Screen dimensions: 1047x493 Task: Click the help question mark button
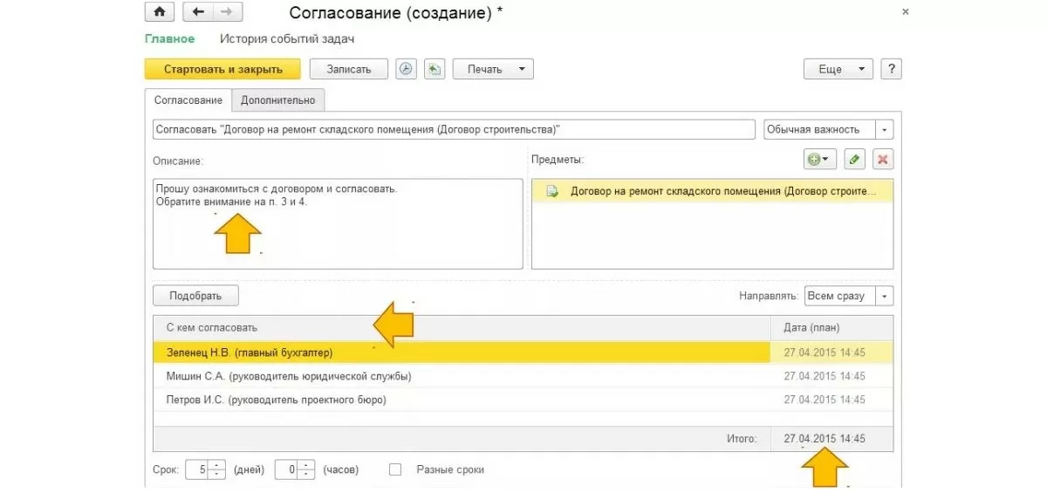[891, 70]
